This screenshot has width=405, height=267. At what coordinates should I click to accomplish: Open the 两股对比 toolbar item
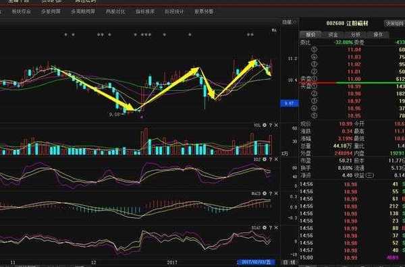click(x=115, y=11)
